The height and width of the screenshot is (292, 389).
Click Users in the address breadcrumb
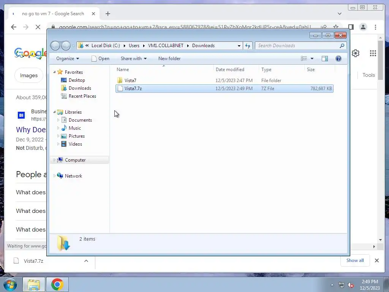[x=134, y=46]
